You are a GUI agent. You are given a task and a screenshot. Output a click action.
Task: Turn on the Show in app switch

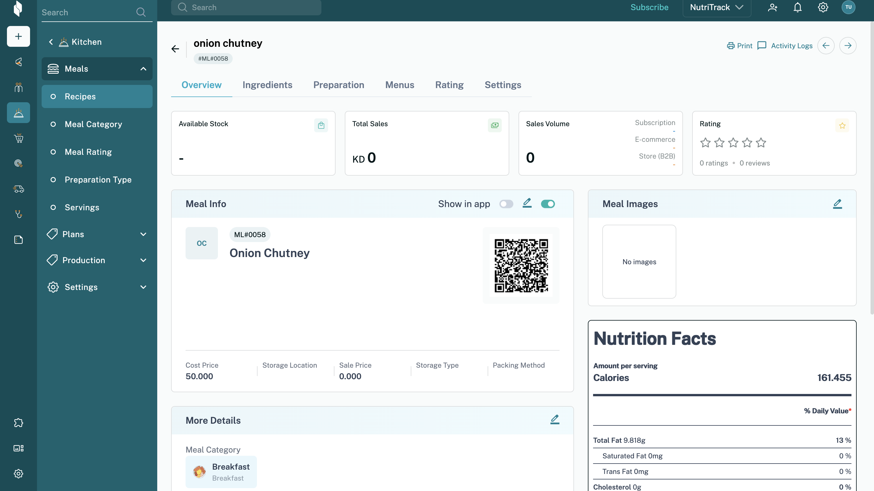click(506, 204)
